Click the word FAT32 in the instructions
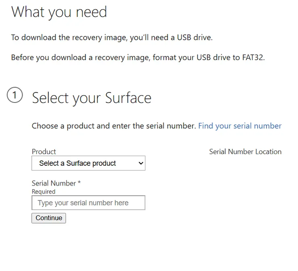The height and width of the screenshot is (271, 298). pos(253,57)
